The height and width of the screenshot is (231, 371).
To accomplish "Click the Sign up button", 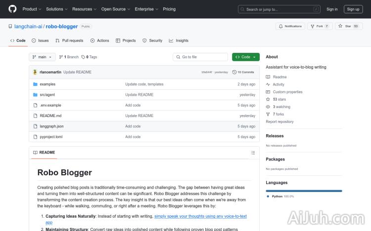I will click(353, 9).
